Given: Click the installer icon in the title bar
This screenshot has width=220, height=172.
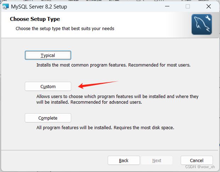Looking at the screenshot, I should point(6,7).
